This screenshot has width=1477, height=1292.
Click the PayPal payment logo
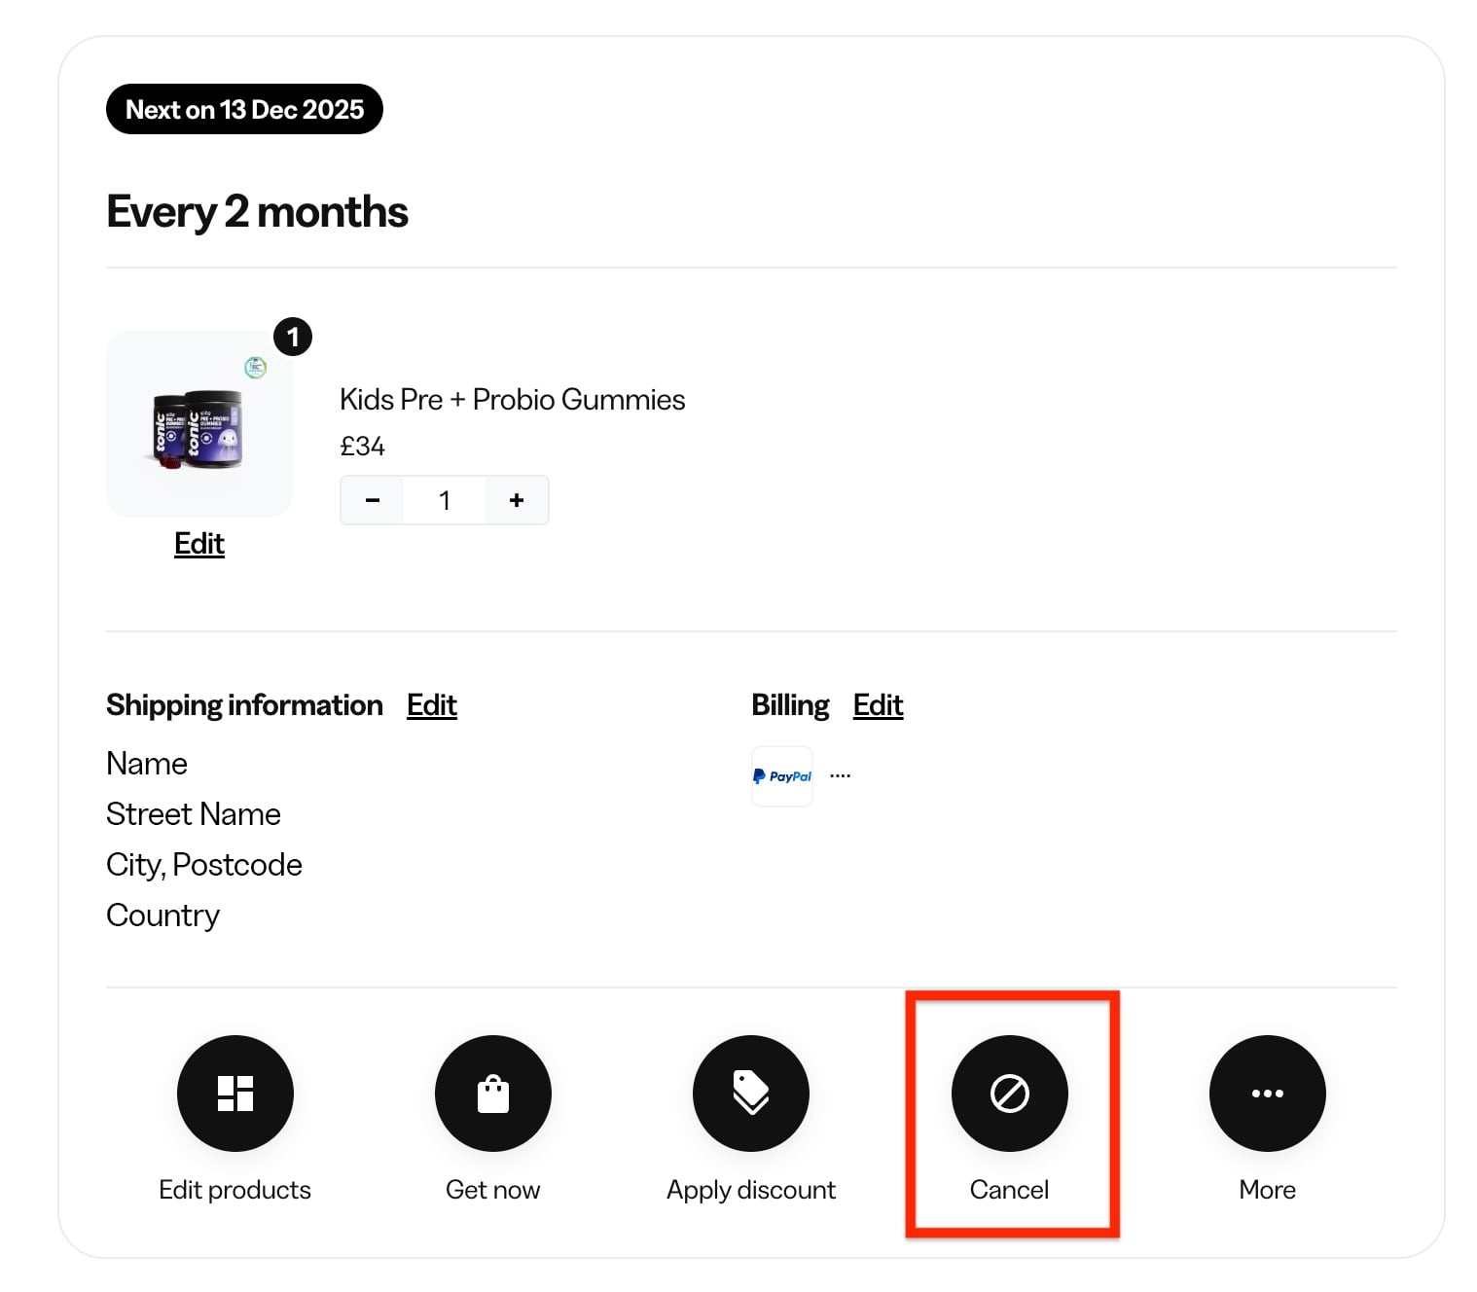coord(781,776)
